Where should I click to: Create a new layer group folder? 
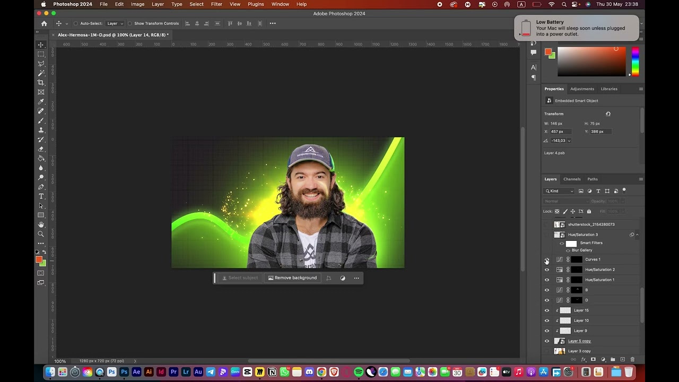613,360
